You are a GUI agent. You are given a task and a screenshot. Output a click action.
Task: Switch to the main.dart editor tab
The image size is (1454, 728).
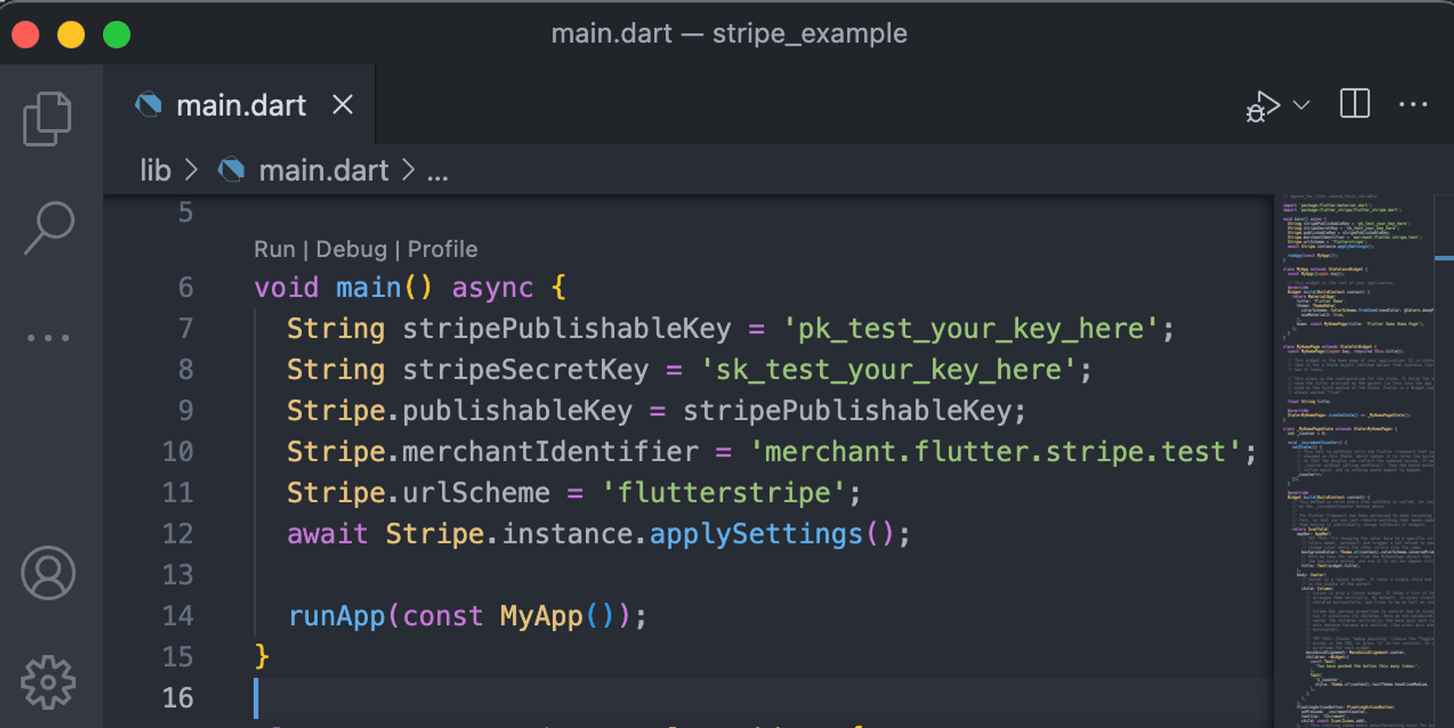pyautogui.click(x=241, y=104)
